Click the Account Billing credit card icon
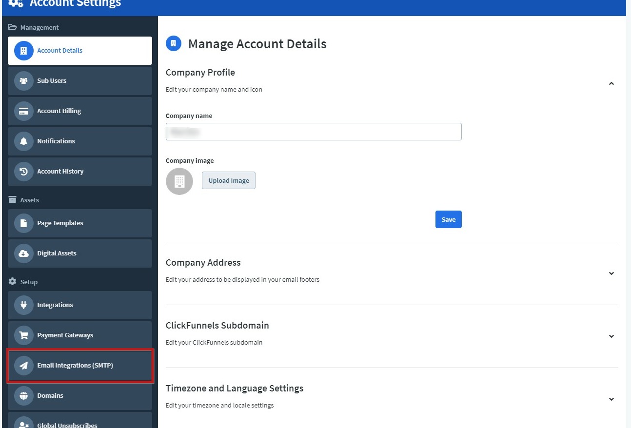This screenshot has height=428, width=631. click(x=23, y=111)
